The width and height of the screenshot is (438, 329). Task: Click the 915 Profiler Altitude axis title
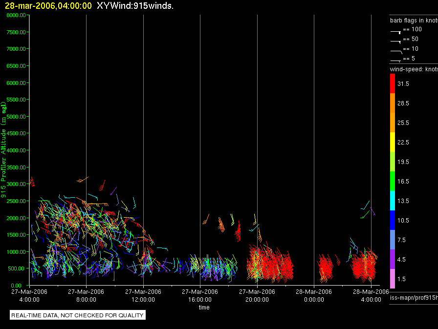pos(3,150)
